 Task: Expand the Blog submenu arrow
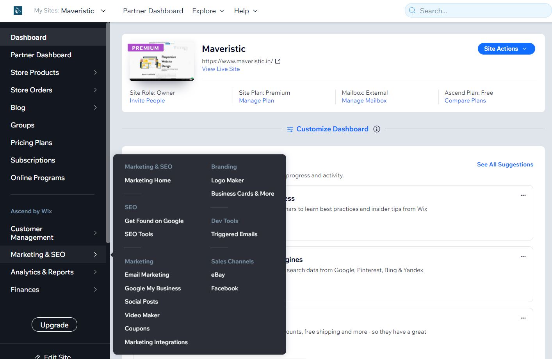pyautogui.click(x=95, y=108)
